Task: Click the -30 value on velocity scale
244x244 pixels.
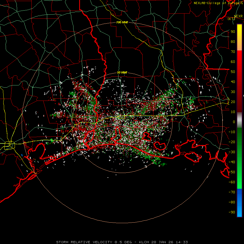Action: pyautogui.click(x=232, y=152)
